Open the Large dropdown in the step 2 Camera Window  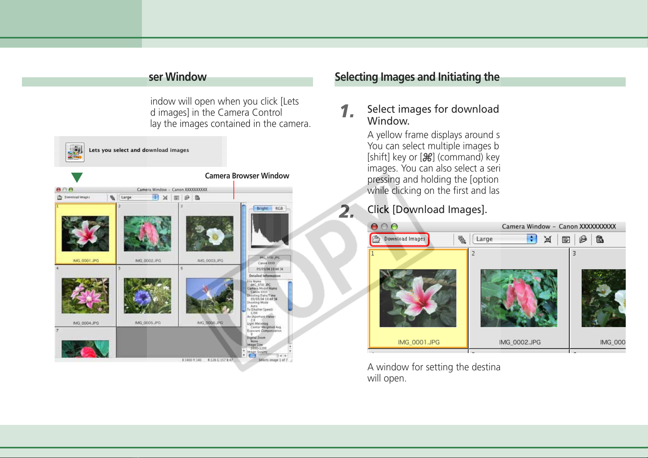click(505, 239)
